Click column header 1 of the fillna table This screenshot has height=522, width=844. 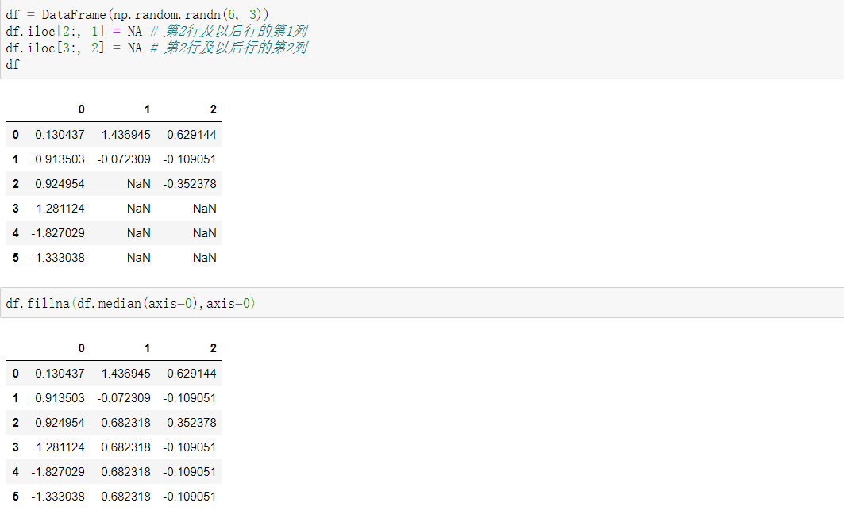147,348
